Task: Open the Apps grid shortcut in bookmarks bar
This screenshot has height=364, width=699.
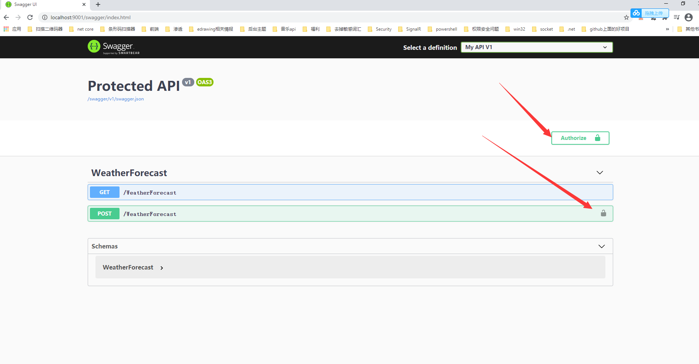Action: (12, 29)
